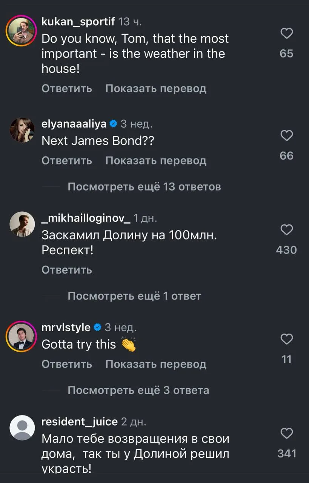This screenshot has width=309, height=483.
Task: Tap _mikhailloginov_'s profile photo
Action: (x=22, y=224)
